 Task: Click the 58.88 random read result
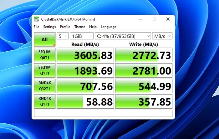85,101
